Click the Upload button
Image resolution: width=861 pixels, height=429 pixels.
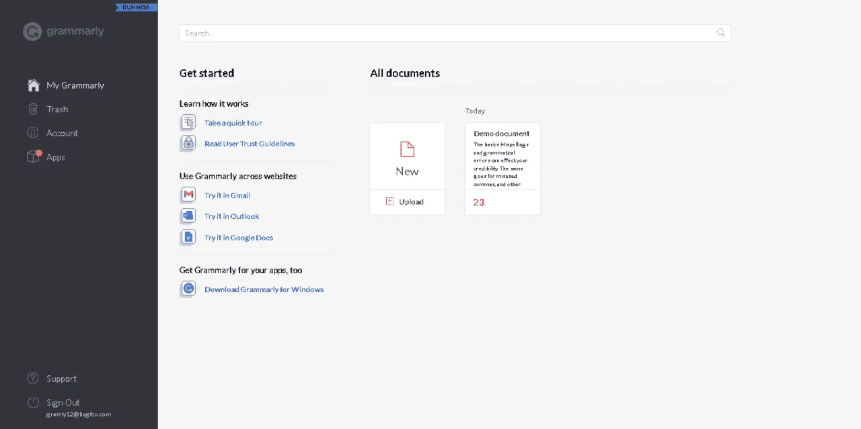pyautogui.click(x=407, y=202)
